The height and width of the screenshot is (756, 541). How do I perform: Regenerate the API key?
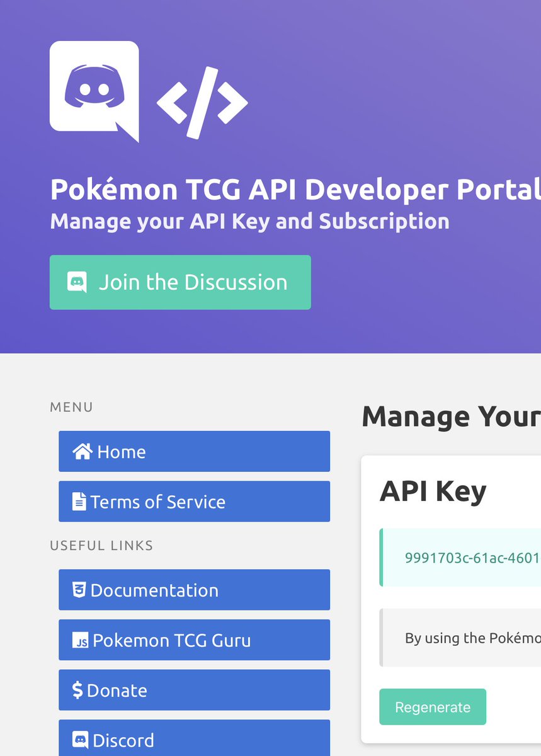pyautogui.click(x=433, y=707)
